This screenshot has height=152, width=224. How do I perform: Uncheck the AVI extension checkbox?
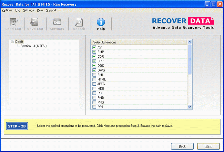pyautogui.click(x=94, y=47)
